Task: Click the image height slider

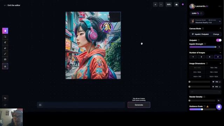Action: [199, 87]
